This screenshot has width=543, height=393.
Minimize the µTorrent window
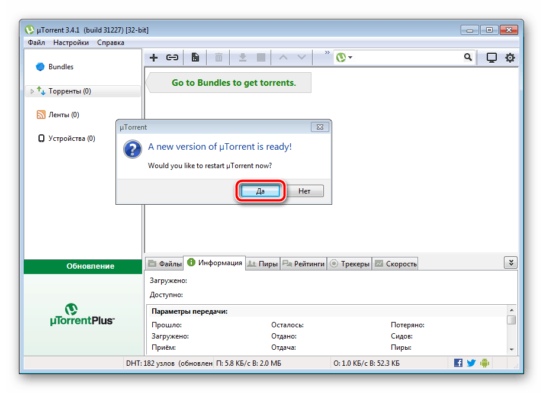coord(470,30)
